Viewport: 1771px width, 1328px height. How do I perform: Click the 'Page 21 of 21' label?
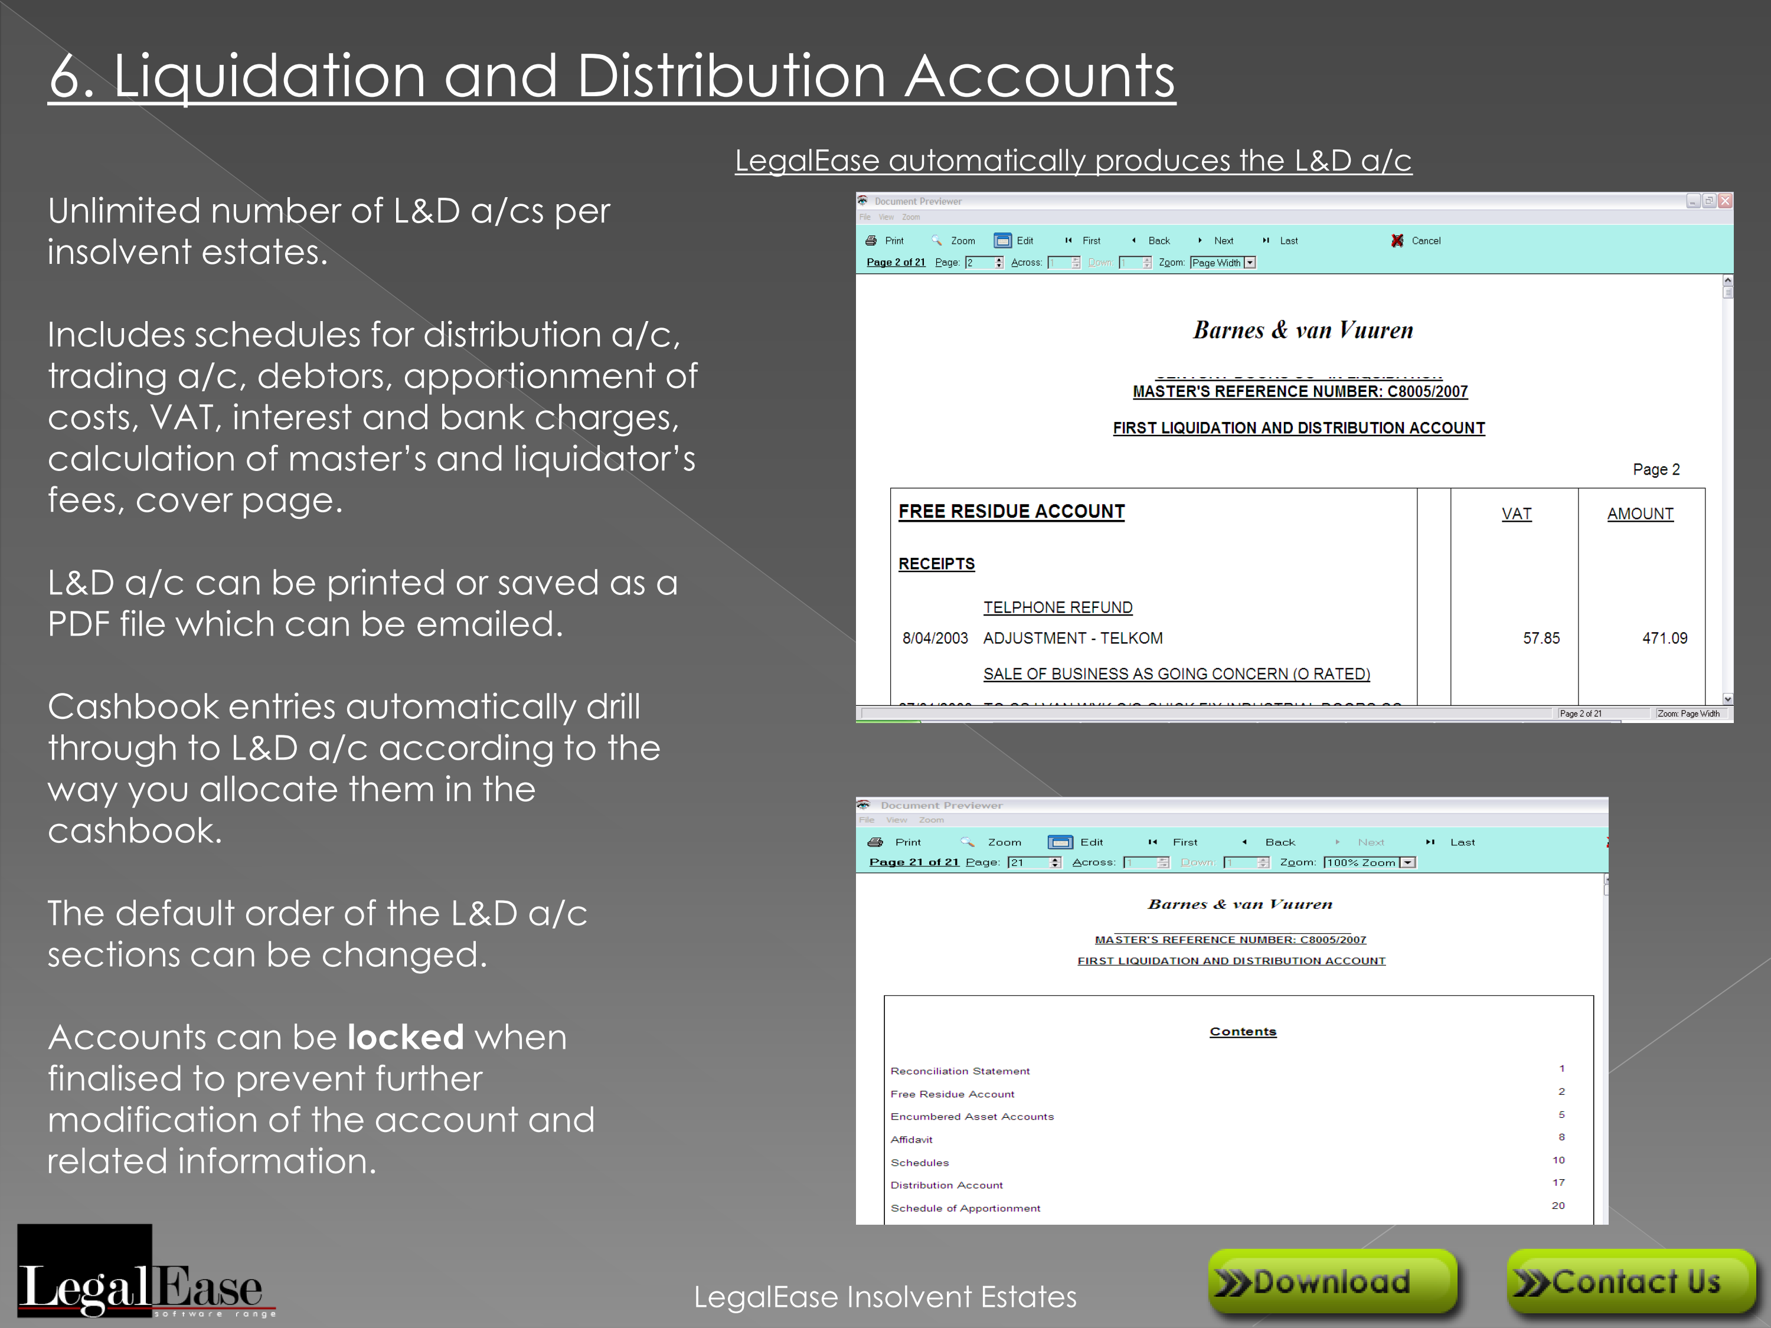(913, 862)
